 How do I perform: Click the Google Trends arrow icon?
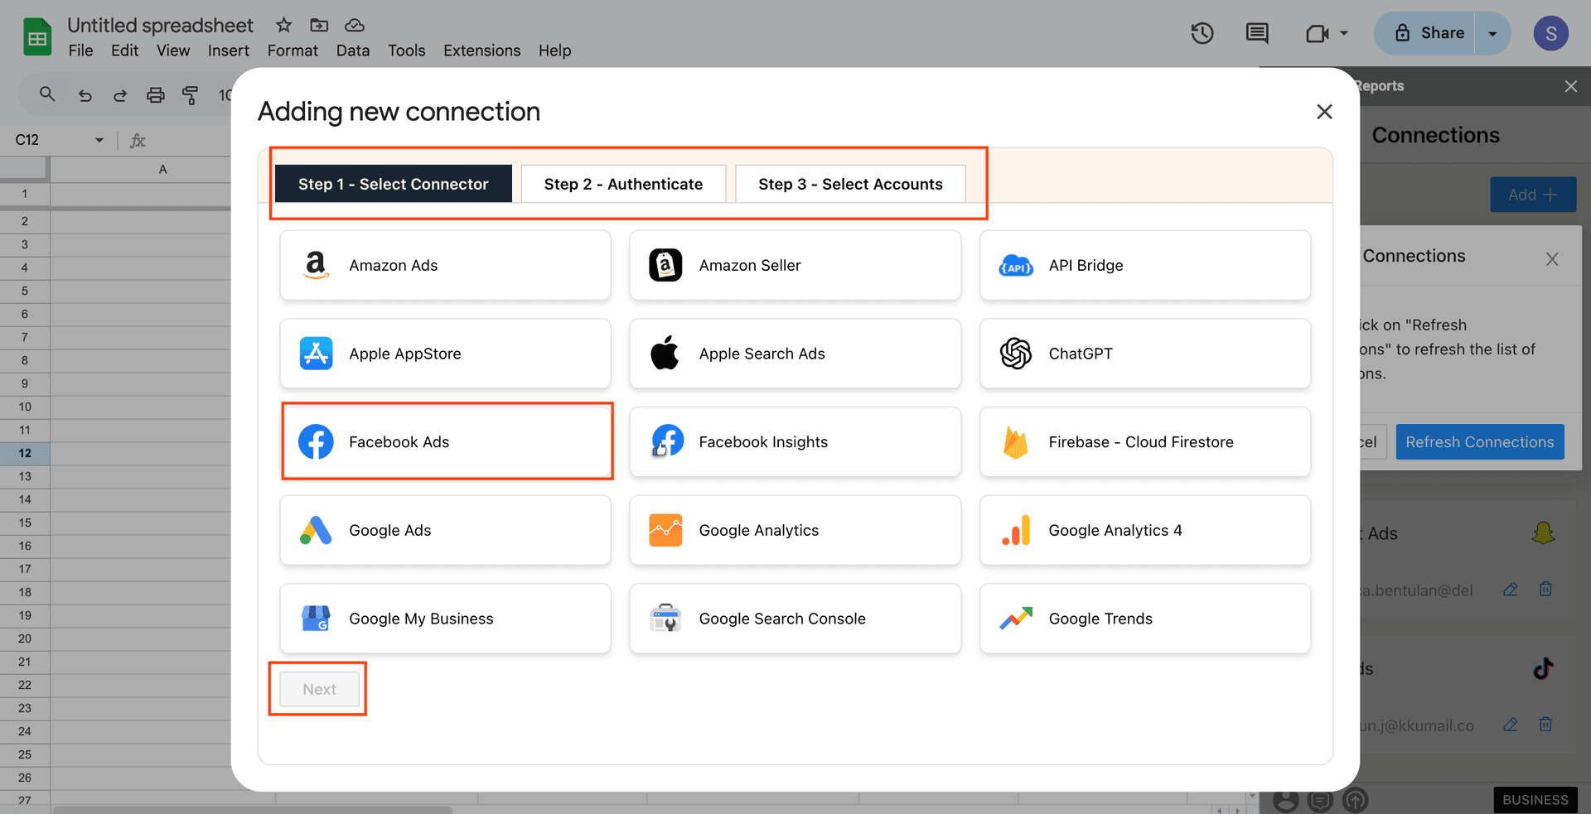click(x=1016, y=619)
